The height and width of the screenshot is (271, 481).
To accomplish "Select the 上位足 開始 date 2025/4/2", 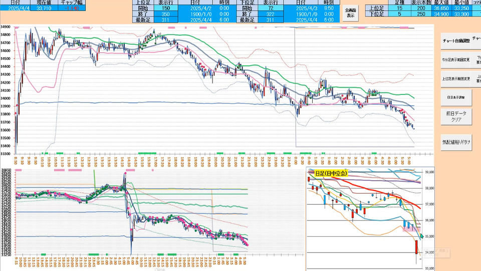I will (x=200, y=9).
